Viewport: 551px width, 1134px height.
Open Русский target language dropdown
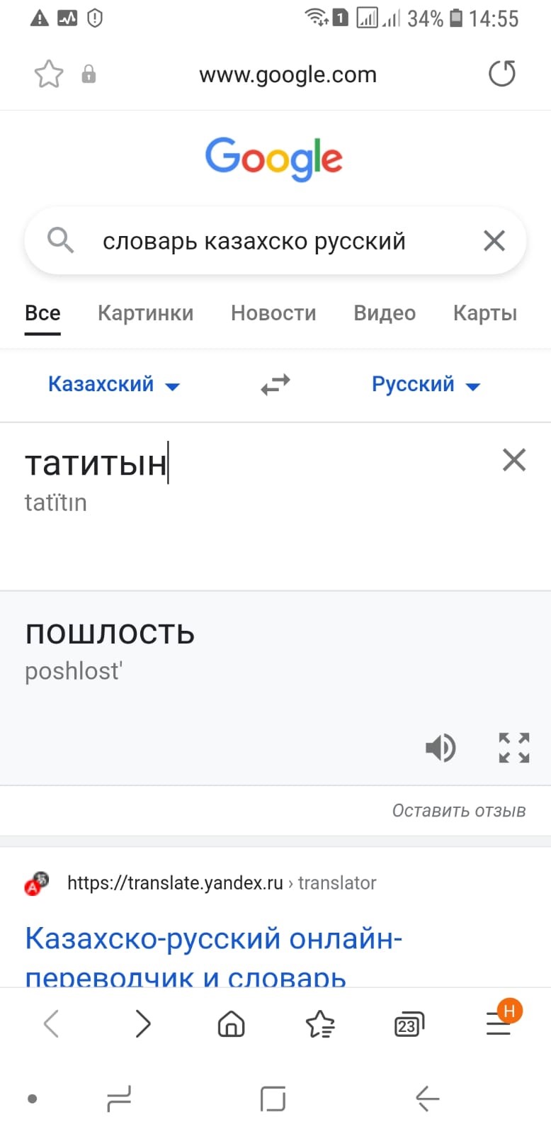coord(426,385)
